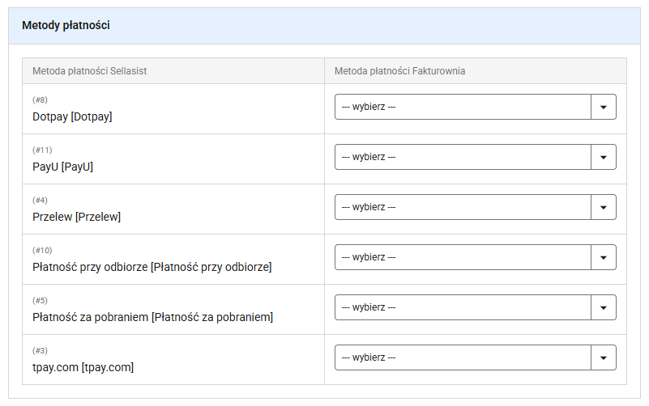Open the Płatność za pobraniem dropdown

click(475, 307)
